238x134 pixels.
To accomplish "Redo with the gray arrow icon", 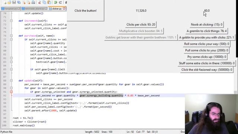I will pos(60,2).
